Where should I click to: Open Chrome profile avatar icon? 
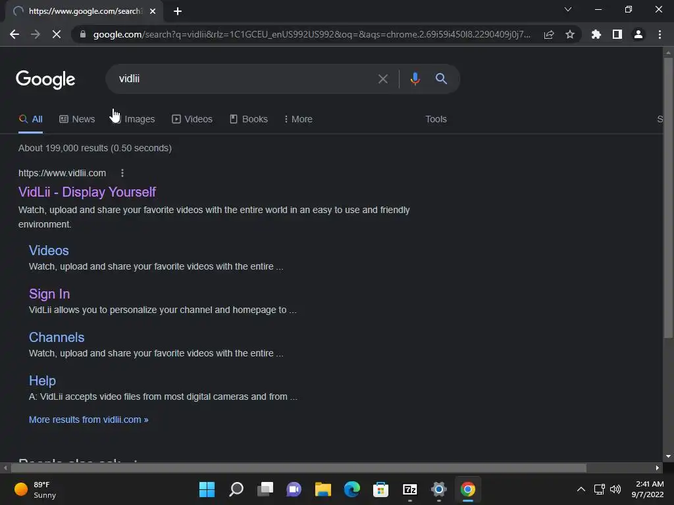point(638,34)
